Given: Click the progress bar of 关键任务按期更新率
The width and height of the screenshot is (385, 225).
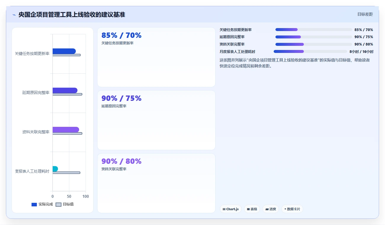Looking at the screenshot, I should tap(314, 30).
